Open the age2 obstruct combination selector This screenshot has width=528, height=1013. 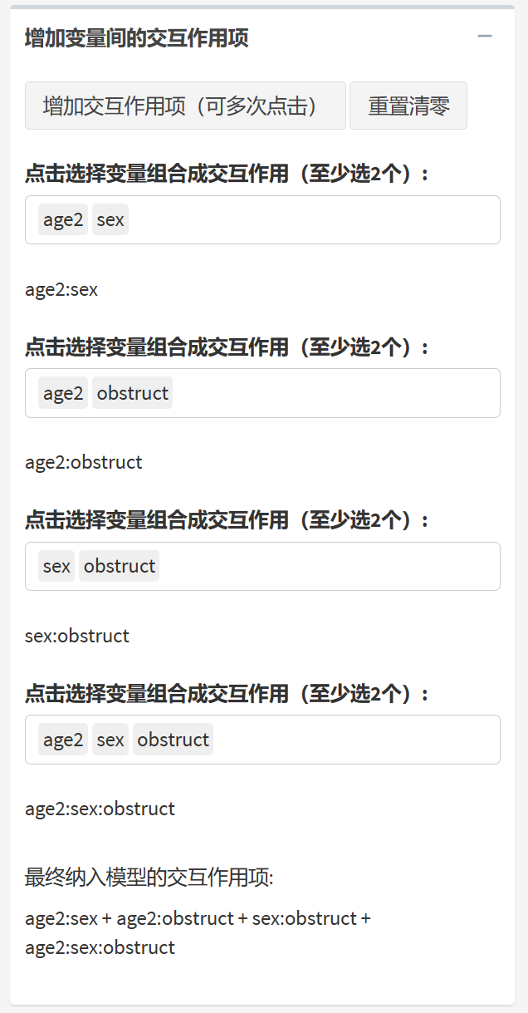coord(332,393)
